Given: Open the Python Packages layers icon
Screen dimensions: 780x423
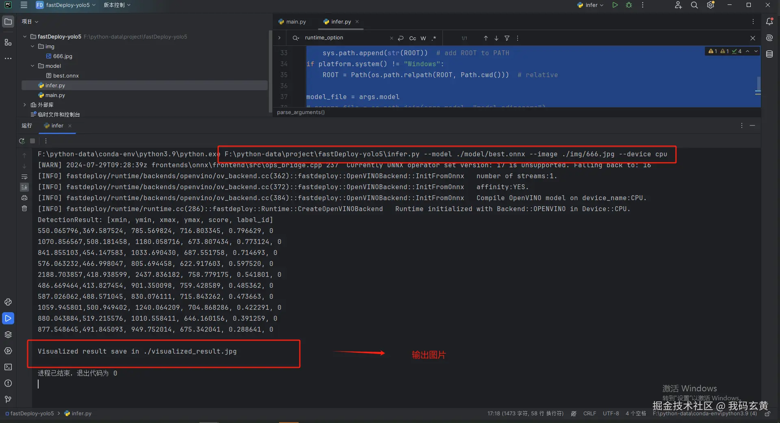Looking at the screenshot, I should 8,335.
